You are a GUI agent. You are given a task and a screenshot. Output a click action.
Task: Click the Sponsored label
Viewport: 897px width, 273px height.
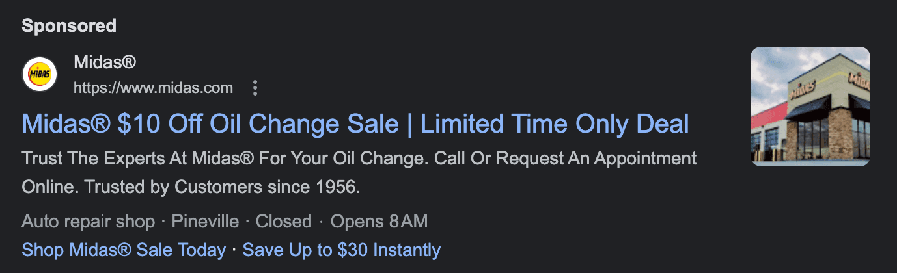[69, 26]
